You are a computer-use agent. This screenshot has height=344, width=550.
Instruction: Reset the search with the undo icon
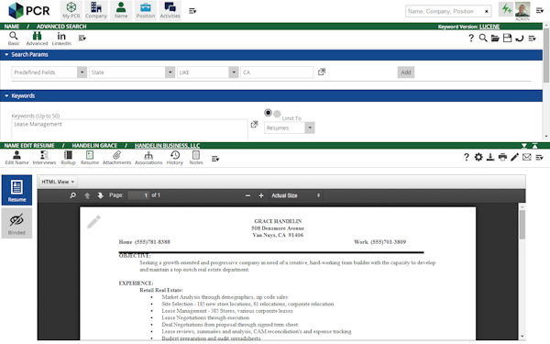(x=520, y=38)
